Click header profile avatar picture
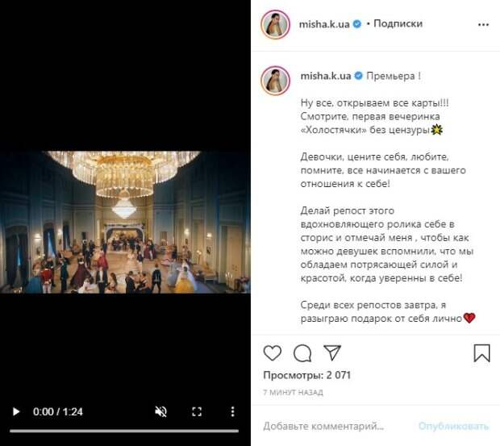500x446 pixels. (x=276, y=24)
